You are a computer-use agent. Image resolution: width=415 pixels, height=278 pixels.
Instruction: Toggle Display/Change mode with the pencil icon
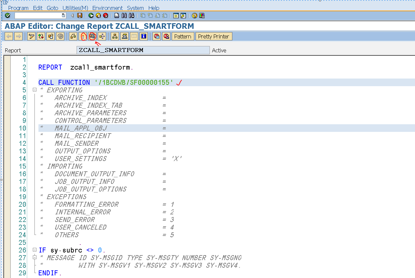pyautogui.click(x=31, y=36)
